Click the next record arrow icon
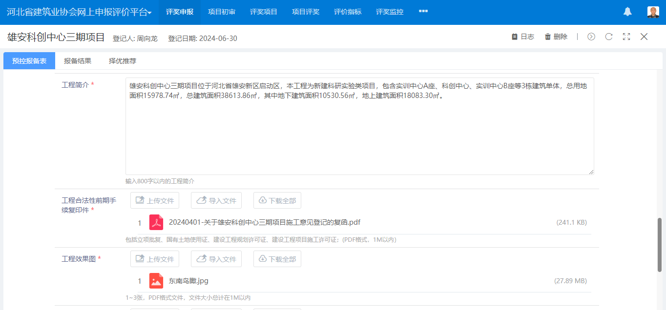Screen dimensions: 666x310 (x=591, y=37)
